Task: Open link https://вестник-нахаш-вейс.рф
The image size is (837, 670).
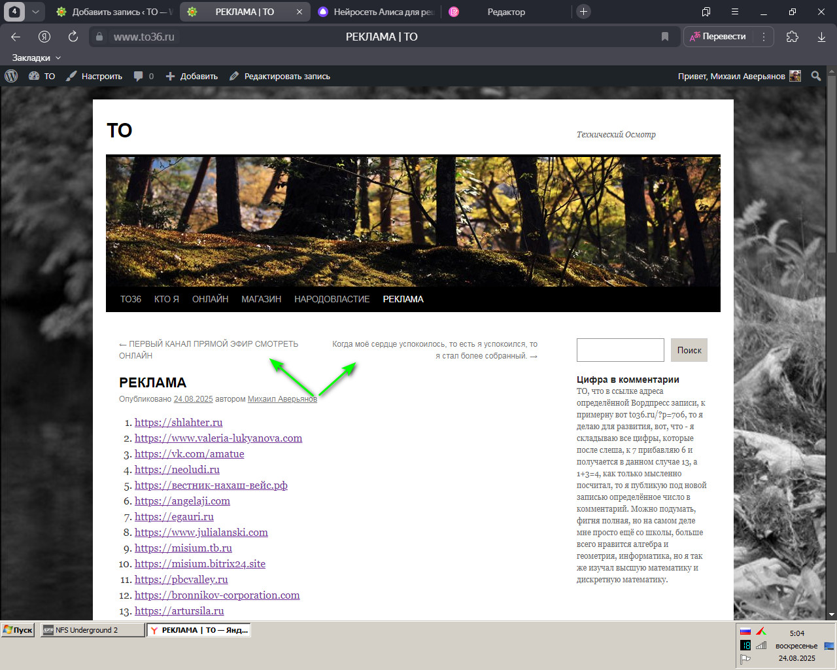Action: pos(211,485)
